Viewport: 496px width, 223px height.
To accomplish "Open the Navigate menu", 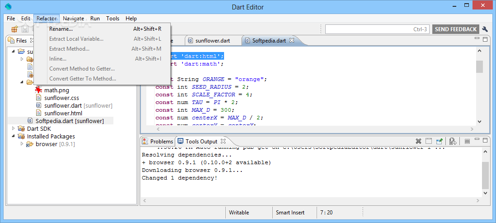I will click(x=73, y=19).
